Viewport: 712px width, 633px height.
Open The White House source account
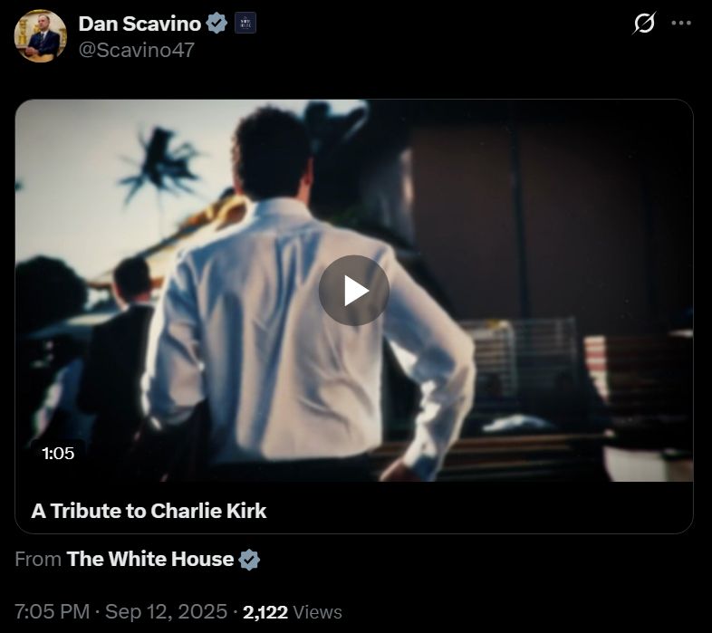[x=149, y=559]
